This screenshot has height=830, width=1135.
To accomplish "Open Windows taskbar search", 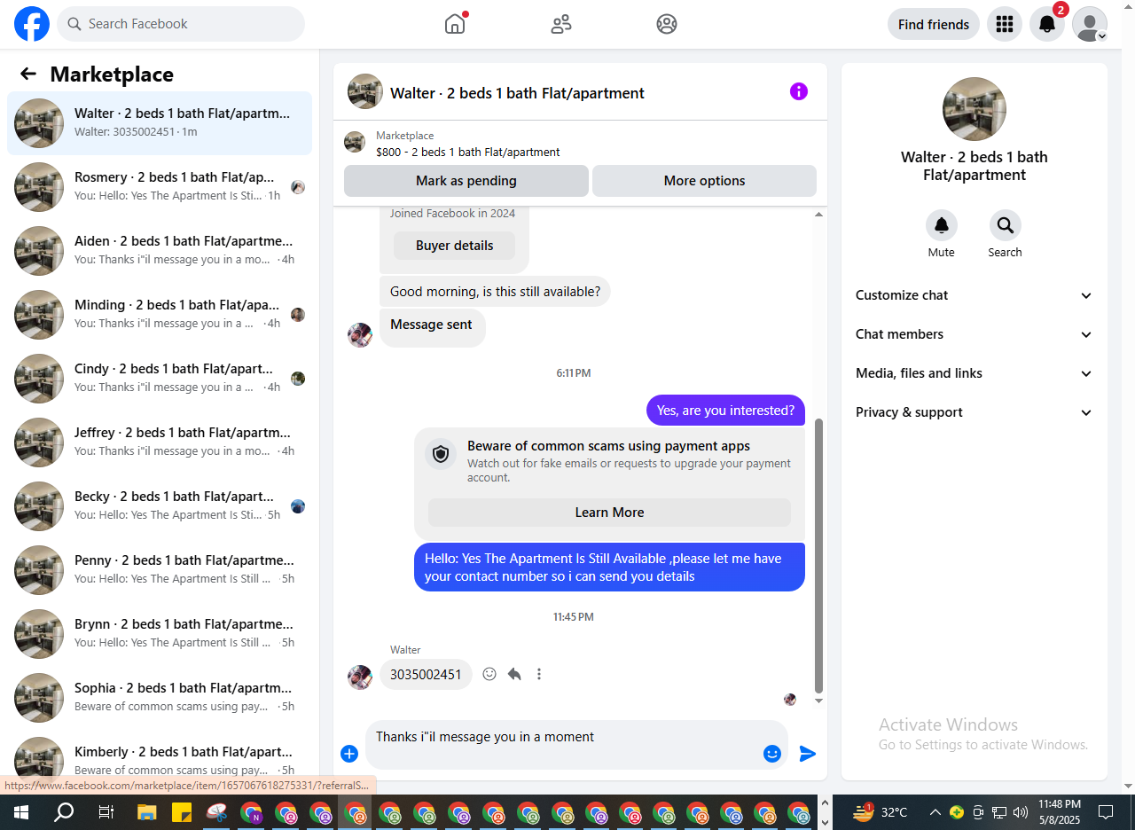I will pos(64,811).
